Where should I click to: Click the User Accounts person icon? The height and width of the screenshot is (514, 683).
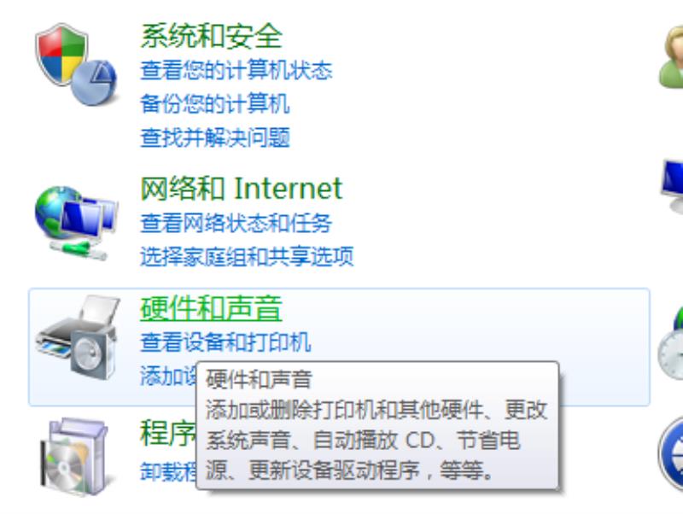click(x=671, y=56)
